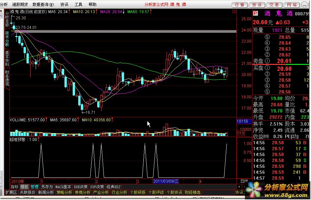The height and width of the screenshot is (200, 311).
Task: Open the 个股研报 tab
Action: click(137, 192)
